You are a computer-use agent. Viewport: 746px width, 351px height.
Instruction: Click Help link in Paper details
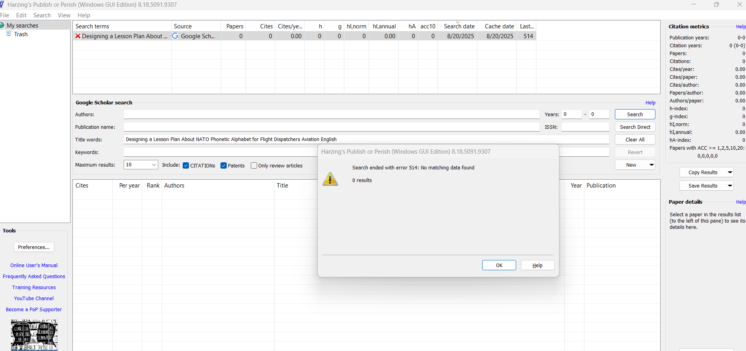pos(740,202)
